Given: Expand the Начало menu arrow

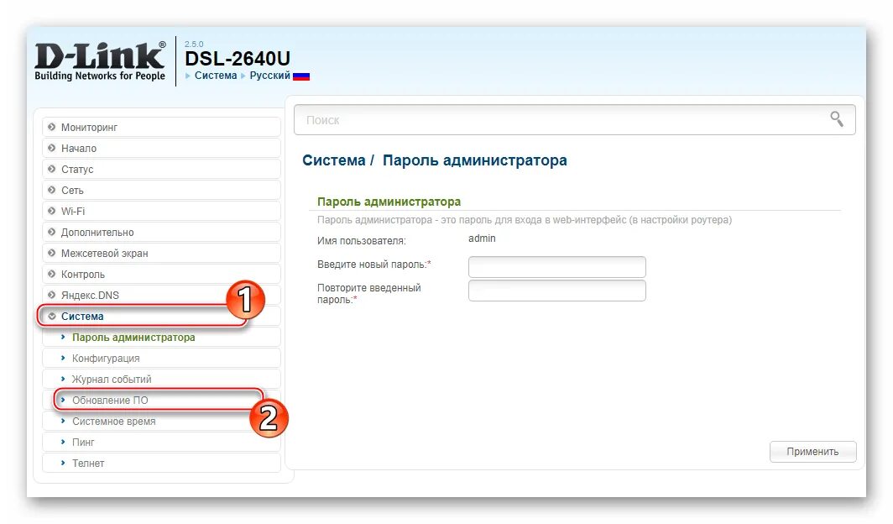Looking at the screenshot, I should coord(52,148).
